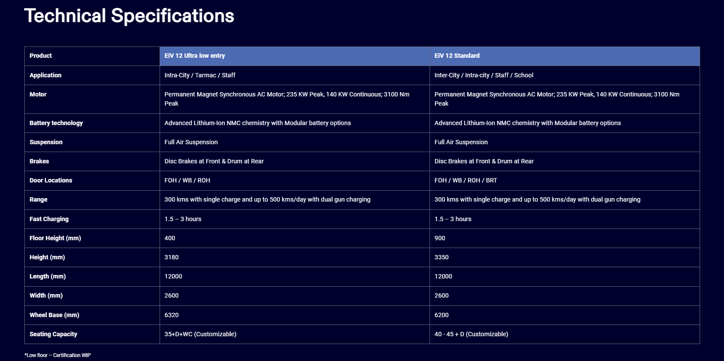This screenshot has height=361, width=724.
Task: Select the floor height value 900
Action: tap(440, 238)
